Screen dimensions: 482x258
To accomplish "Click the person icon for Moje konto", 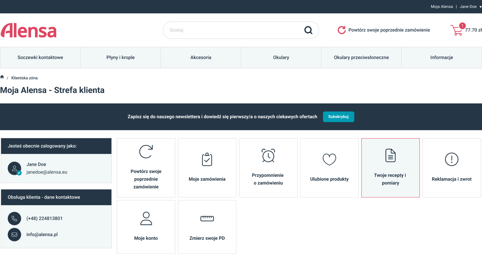I will 146,218.
